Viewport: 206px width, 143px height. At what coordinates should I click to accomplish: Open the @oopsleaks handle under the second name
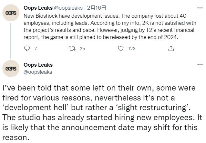pos(38,72)
